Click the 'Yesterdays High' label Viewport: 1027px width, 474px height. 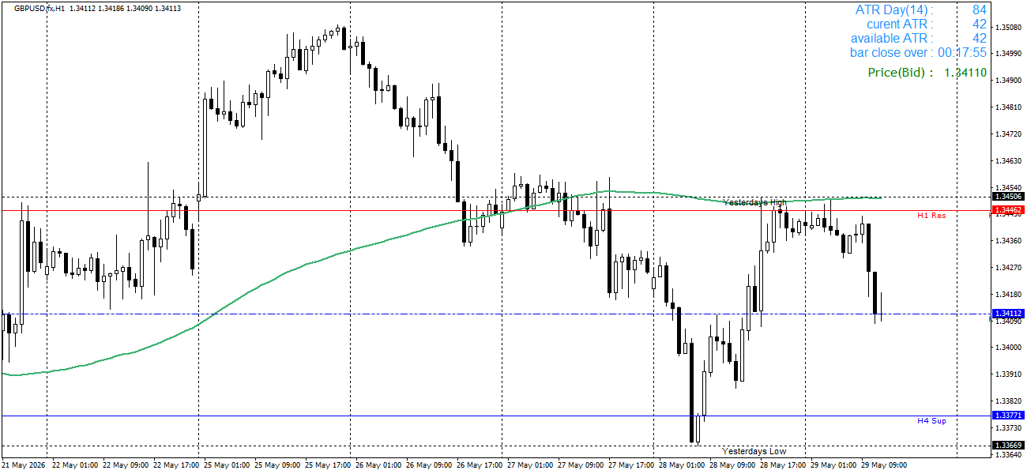[754, 203]
